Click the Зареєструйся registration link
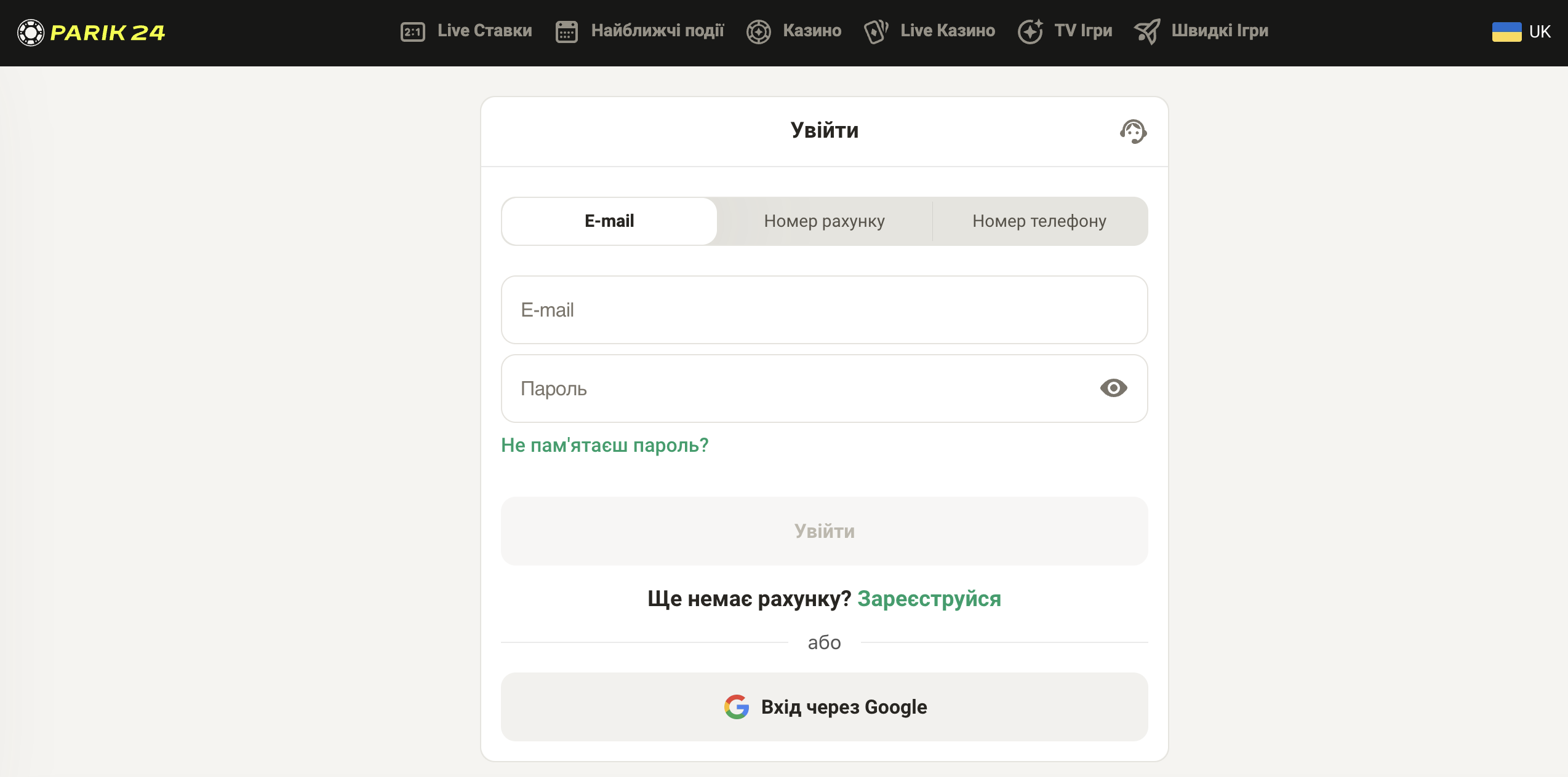 (929, 599)
